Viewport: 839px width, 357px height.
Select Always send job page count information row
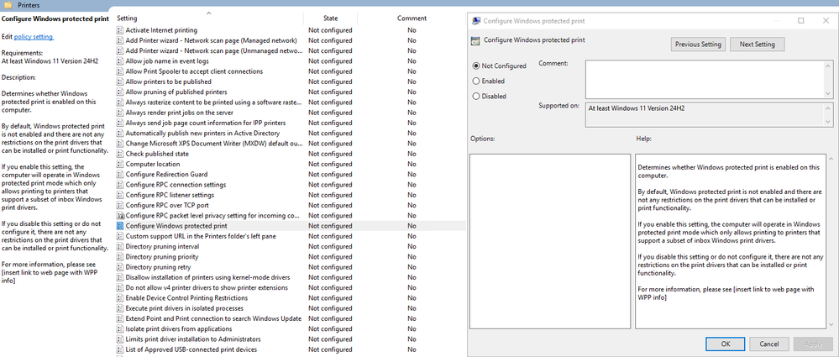pyautogui.click(x=290, y=123)
